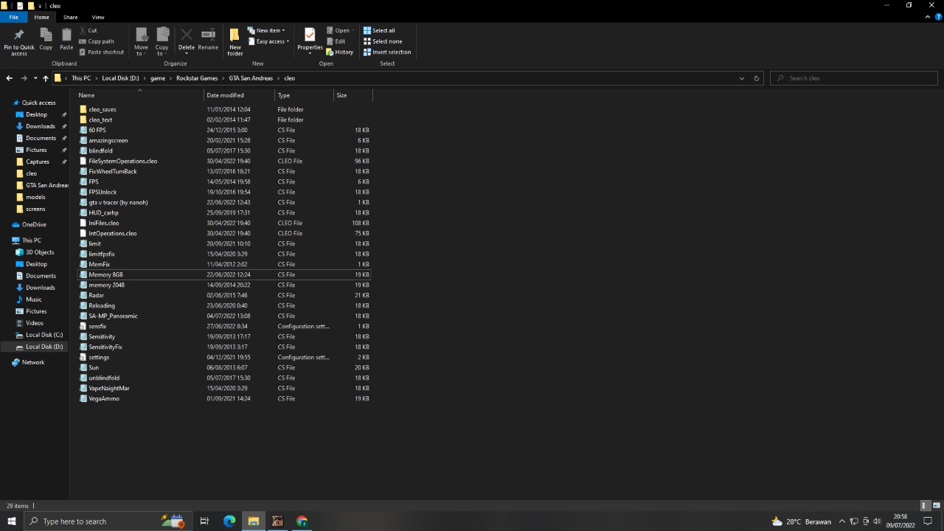
Task: Click the Cut command
Action: pyautogui.click(x=88, y=30)
